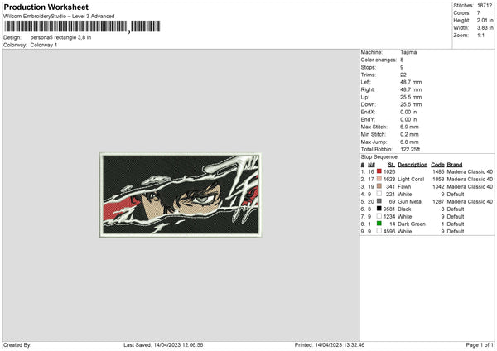Screen dimensions: 497x351
Task: Click the Light Coral color swatch
Action: (x=379, y=179)
